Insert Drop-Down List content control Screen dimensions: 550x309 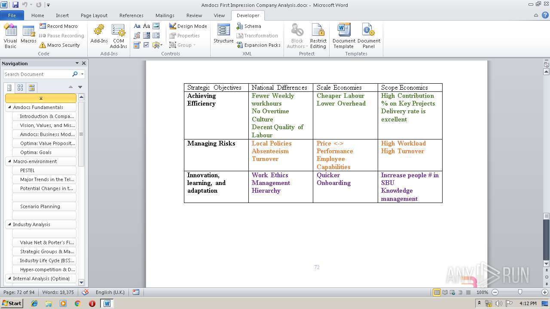(156, 36)
